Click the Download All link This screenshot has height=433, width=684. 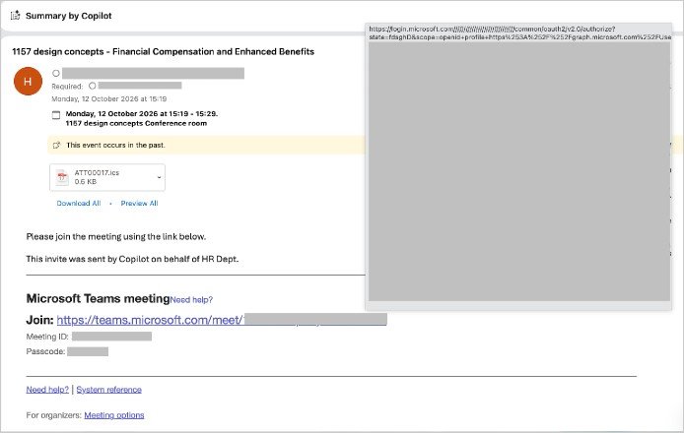pos(79,203)
